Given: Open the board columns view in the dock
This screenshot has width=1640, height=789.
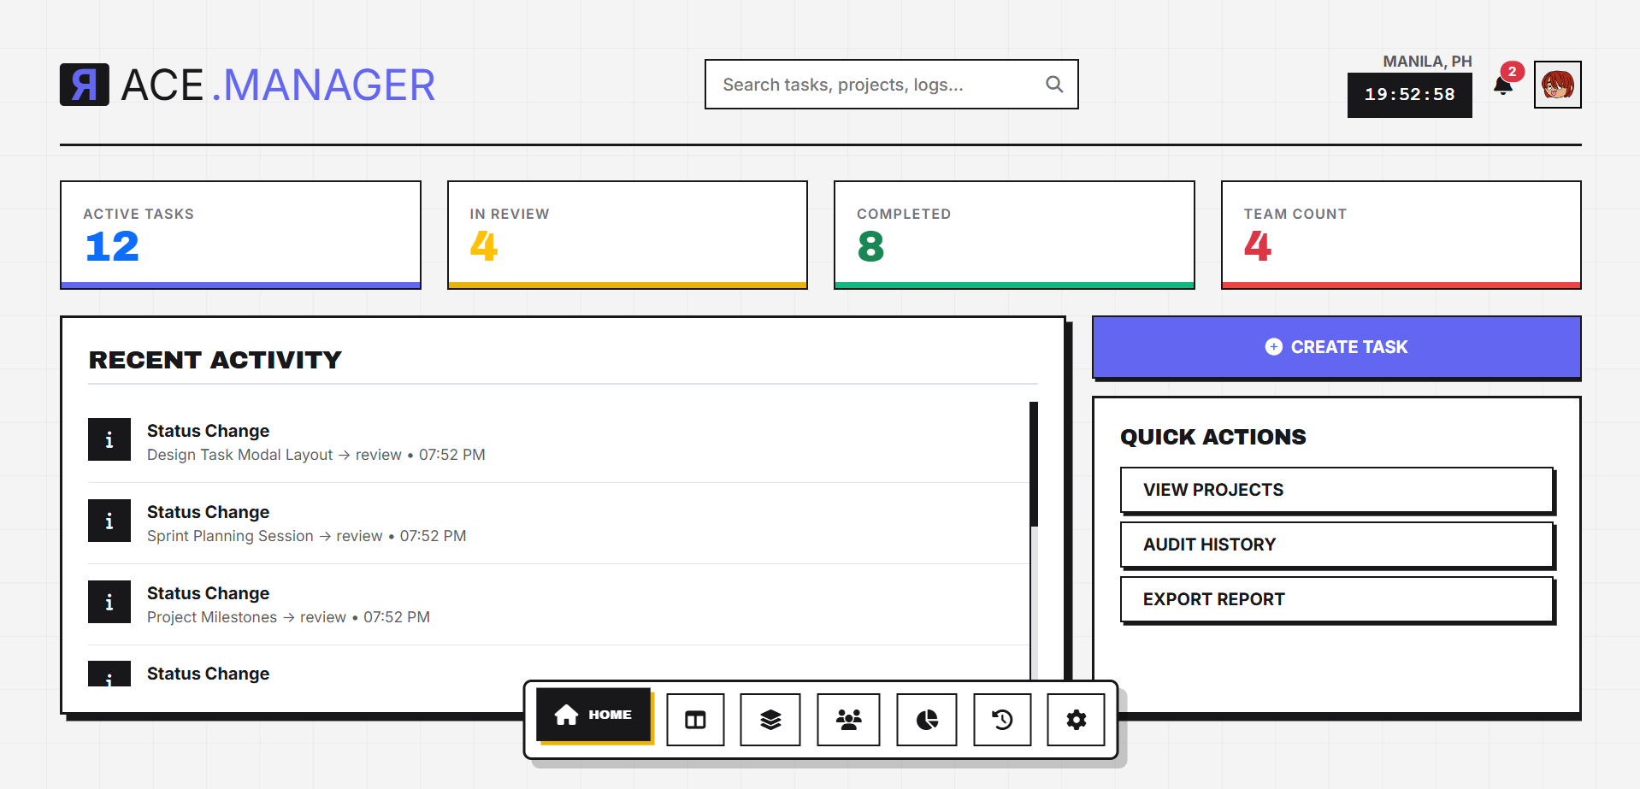Looking at the screenshot, I should coord(695,720).
